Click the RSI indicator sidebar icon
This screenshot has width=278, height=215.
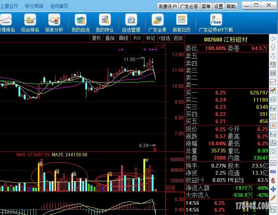tap(273, 172)
